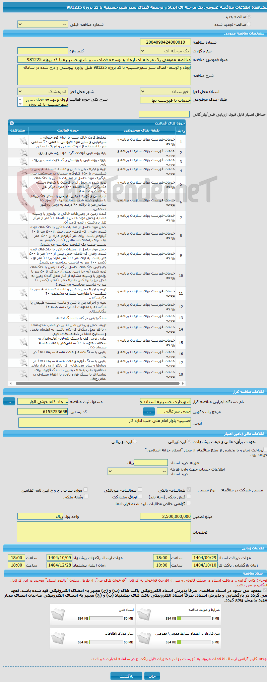Open شهر محل اجرا dropdown
The image size is (267, 682).
coord(43,91)
